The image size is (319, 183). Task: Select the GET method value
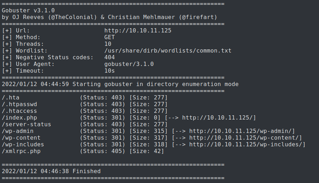(x=109, y=37)
